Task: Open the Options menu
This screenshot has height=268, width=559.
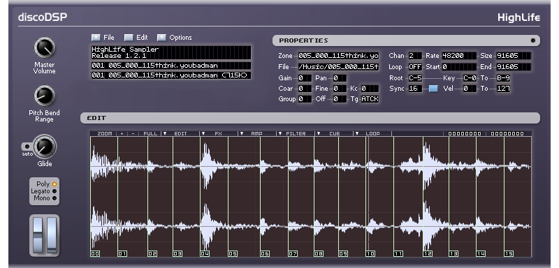Action: pyautogui.click(x=174, y=38)
